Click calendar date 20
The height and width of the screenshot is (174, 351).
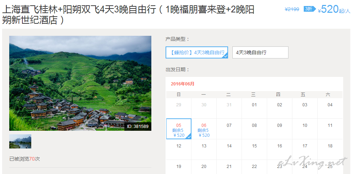pyautogui.click(x=204, y=167)
